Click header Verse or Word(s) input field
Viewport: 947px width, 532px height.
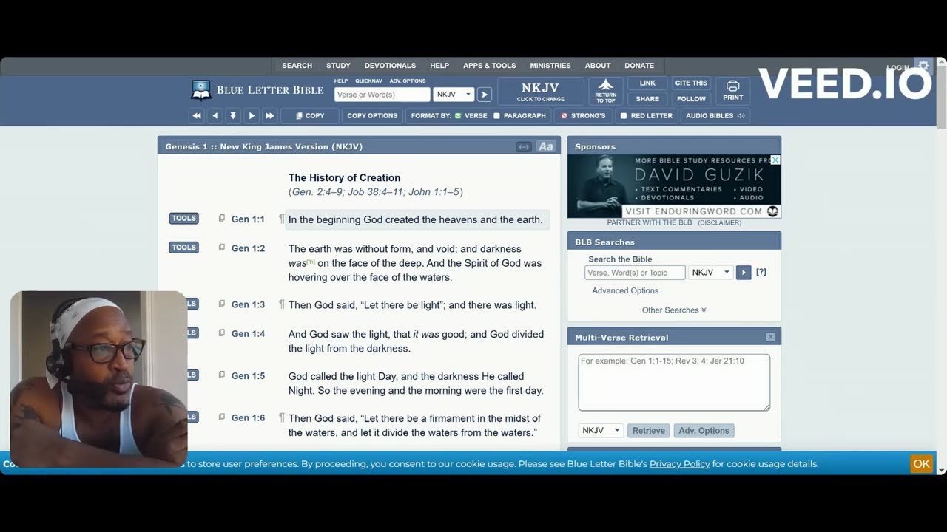pos(382,95)
